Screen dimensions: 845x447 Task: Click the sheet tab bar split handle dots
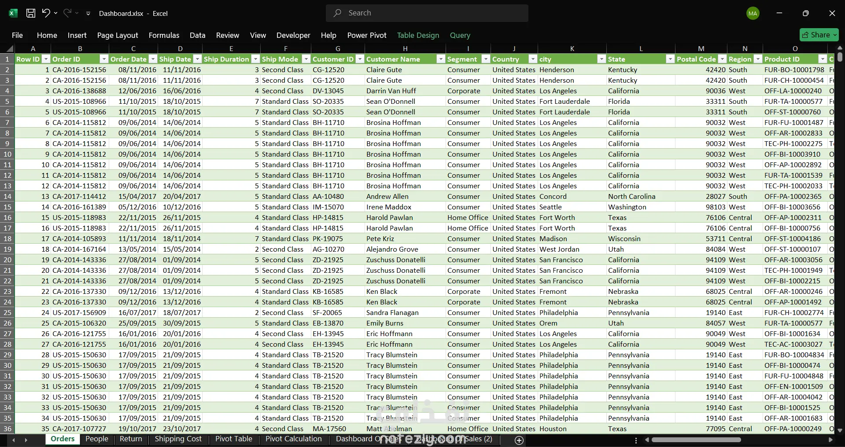tap(636, 440)
